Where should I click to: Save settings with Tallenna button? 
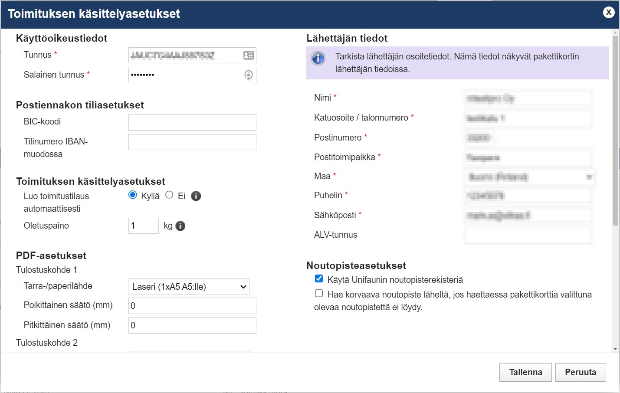(525, 372)
